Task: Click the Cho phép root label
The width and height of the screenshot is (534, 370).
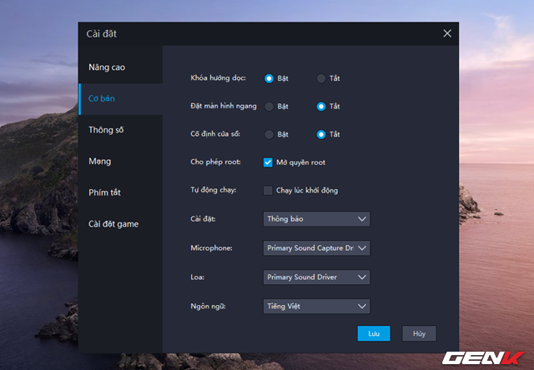Action: click(x=215, y=162)
